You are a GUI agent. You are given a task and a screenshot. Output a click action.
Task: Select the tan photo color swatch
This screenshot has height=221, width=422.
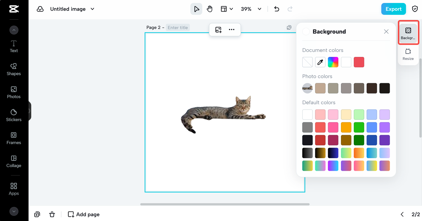point(320,88)
